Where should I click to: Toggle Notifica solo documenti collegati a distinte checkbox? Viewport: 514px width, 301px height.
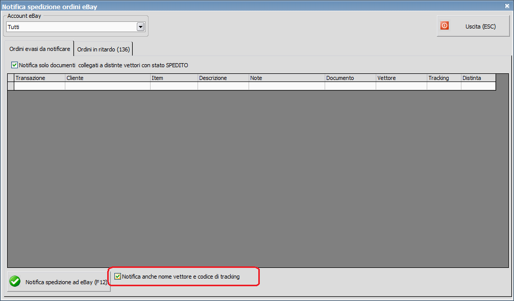[14, 65]
